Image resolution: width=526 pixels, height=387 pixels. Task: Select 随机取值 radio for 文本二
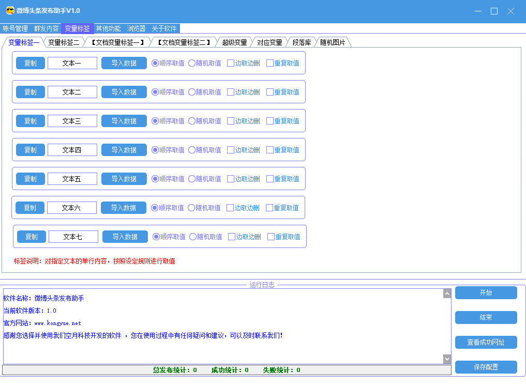tap(205, 92)
